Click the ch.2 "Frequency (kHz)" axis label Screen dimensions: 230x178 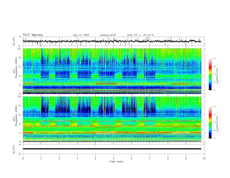click(16, 116)
